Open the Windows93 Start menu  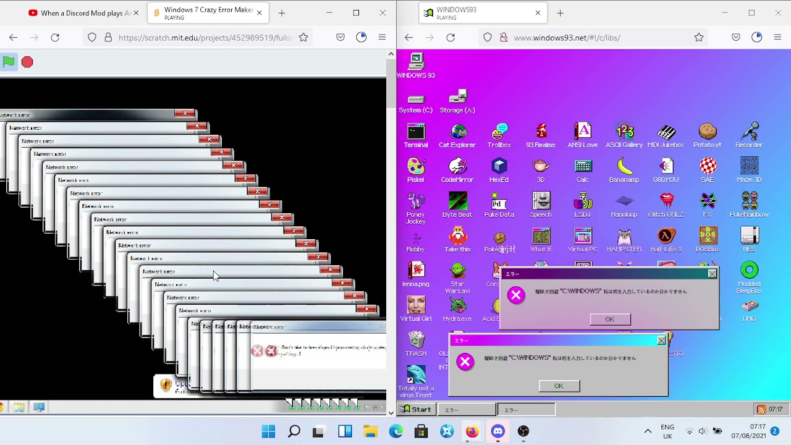tap(416, 409)
